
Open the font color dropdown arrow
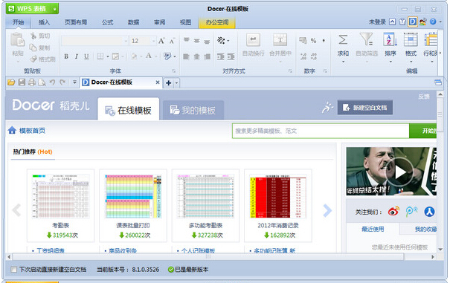coord(156,56)
